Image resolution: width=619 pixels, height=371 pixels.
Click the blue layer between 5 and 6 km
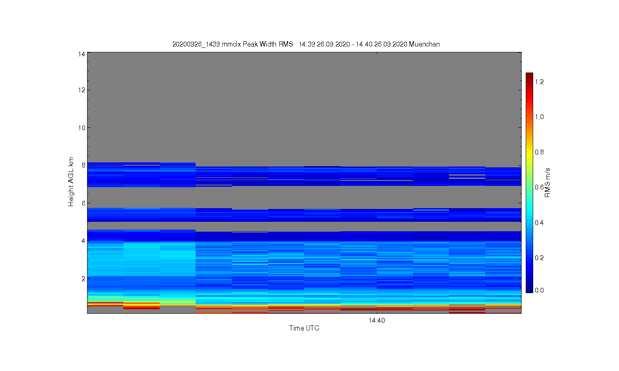(x=304, y=215)
